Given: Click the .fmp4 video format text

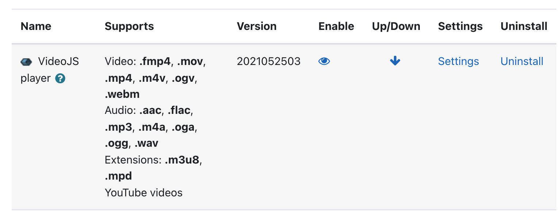Looking at the screenshot, I should click(x=155, y=61).
